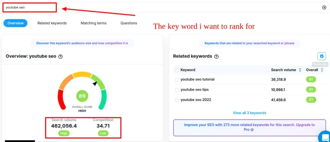Click the black needle pointer on the gauge
The height and width of the screenshot is (142, 330).
coord(95,84)
